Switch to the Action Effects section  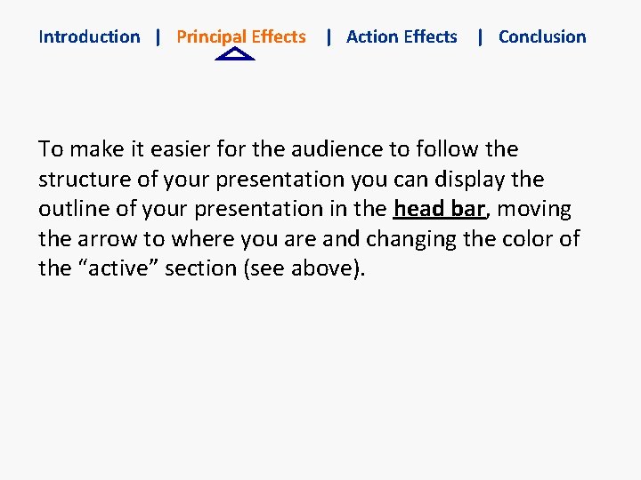click(x=402, y=37)
